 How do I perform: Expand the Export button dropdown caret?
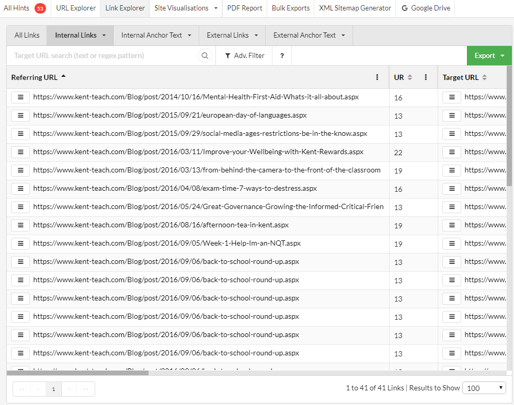tap(502, 56)
